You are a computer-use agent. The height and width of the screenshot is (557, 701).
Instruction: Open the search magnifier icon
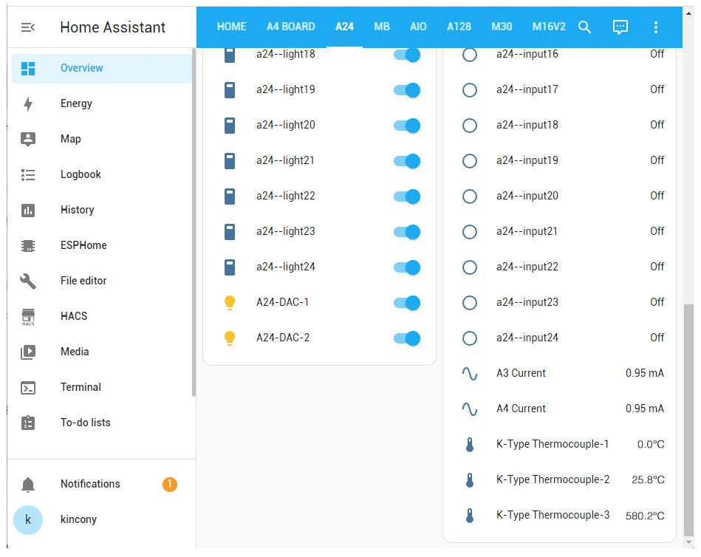pos(584,27)
